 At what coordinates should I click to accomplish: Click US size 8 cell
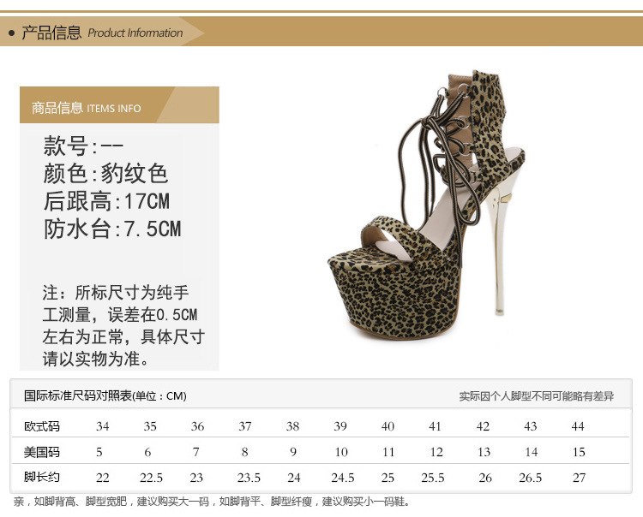click(x=245, y=452)
